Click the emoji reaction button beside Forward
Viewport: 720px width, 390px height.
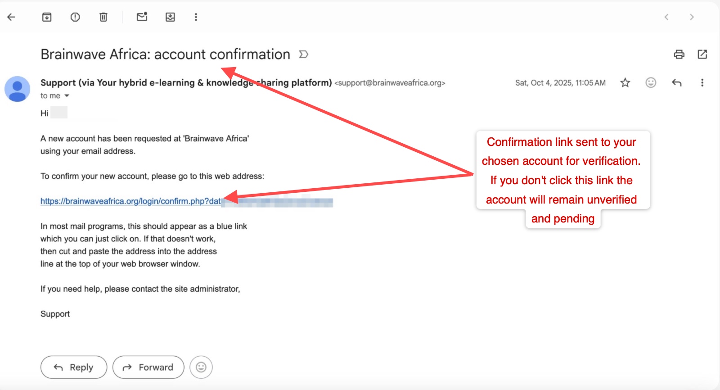(x=201, y=367)
